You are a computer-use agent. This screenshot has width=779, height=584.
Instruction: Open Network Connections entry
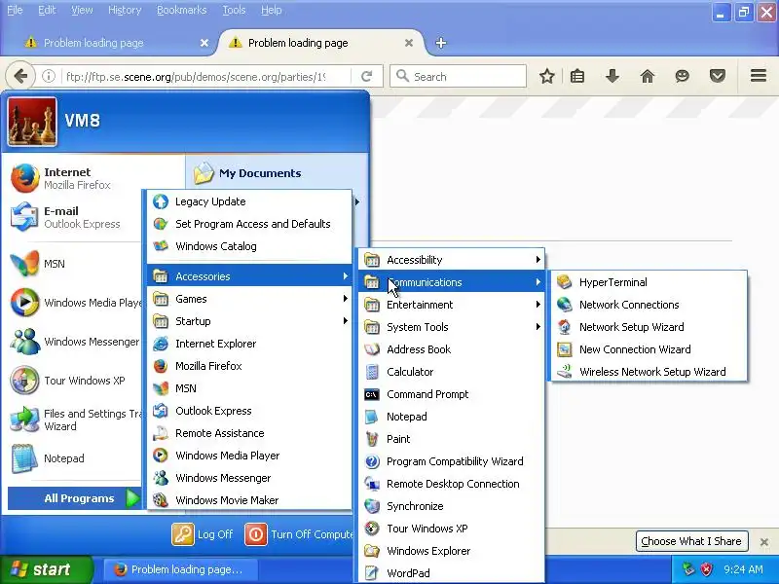[648, 305]
